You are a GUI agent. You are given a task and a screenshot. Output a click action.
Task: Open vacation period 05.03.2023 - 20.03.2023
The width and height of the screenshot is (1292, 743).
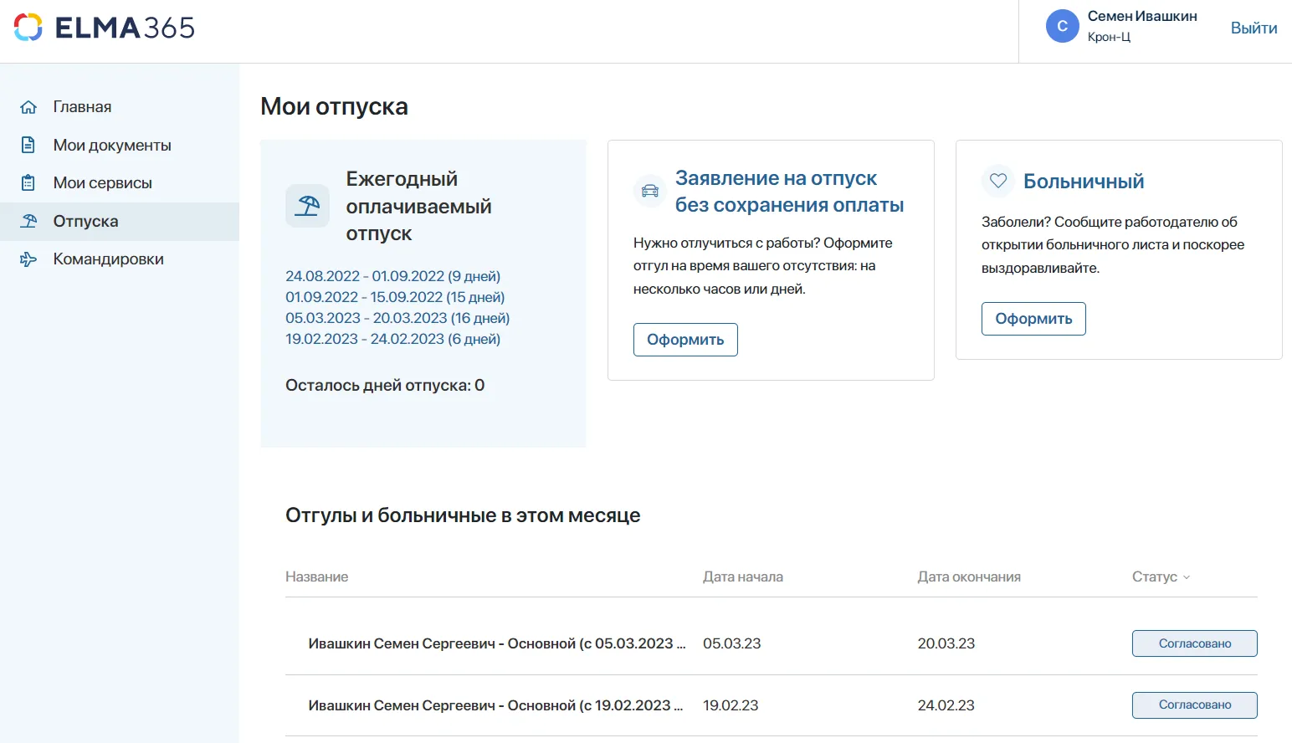[397, 317]
